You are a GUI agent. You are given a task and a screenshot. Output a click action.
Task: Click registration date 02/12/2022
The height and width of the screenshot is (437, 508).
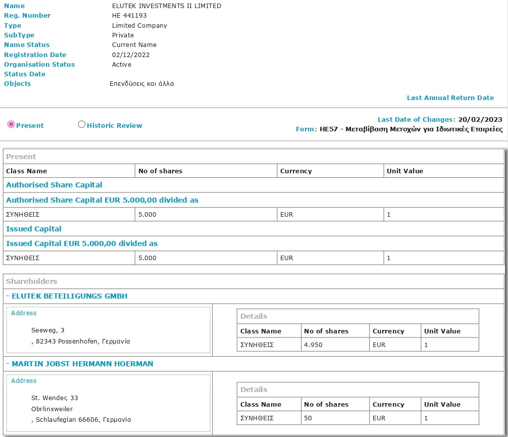[x=131, y=55]
